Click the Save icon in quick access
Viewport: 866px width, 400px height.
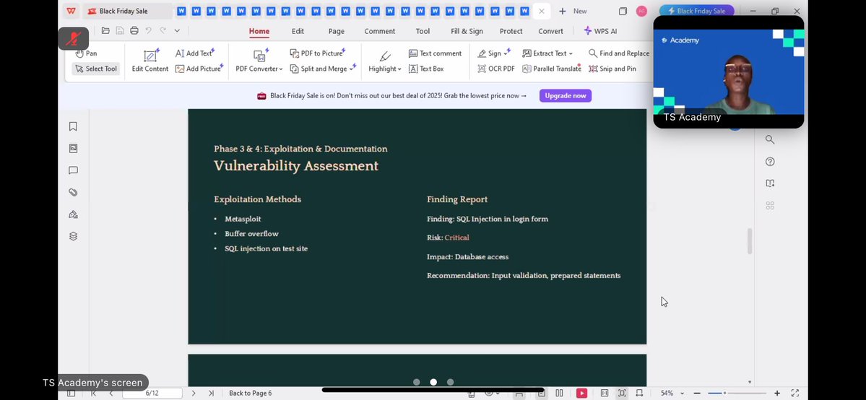[120, 31]
